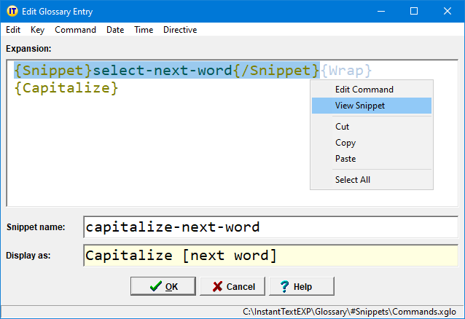Screen dimensions: 465x319
Task: Click the InstantText IT title bar icon
Action: coord(12,11)
